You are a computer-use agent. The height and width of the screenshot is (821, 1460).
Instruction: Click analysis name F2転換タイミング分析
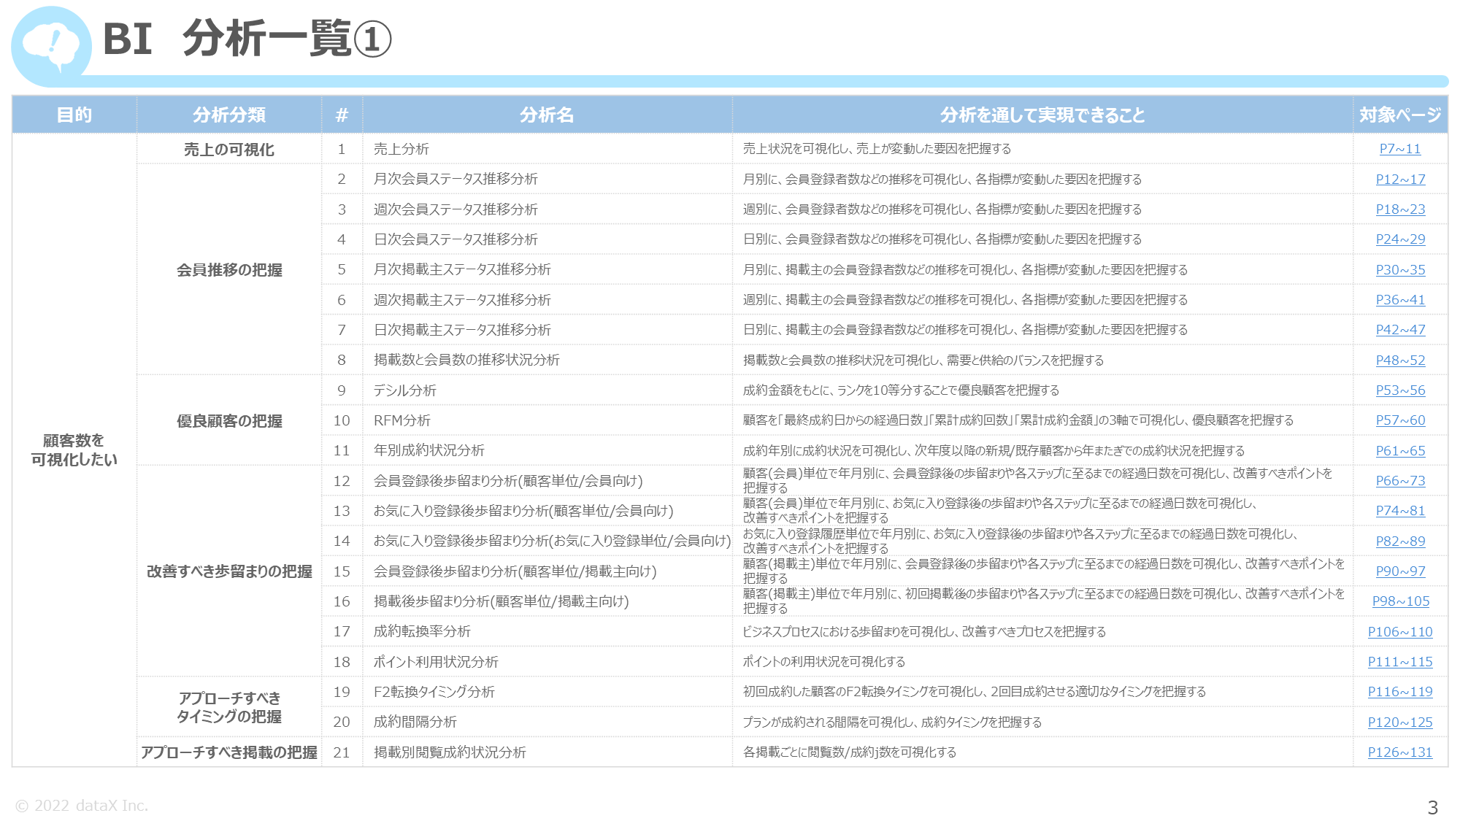(434, 692)
